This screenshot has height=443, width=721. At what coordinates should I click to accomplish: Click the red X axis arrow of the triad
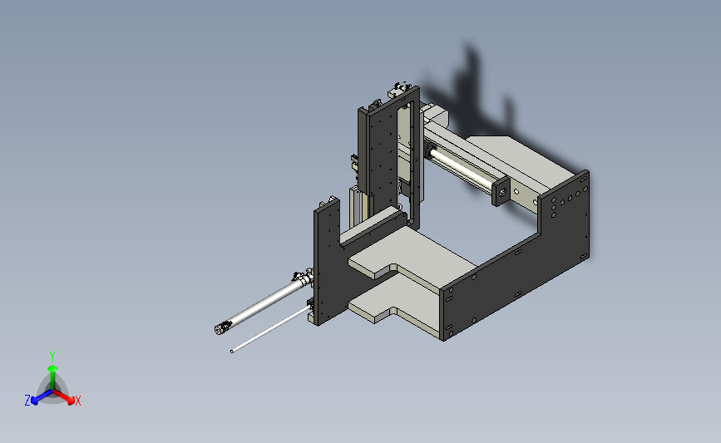click(x=64, y=397)
